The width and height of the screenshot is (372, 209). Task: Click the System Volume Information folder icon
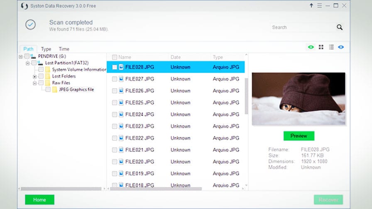[x=47, y=69]
